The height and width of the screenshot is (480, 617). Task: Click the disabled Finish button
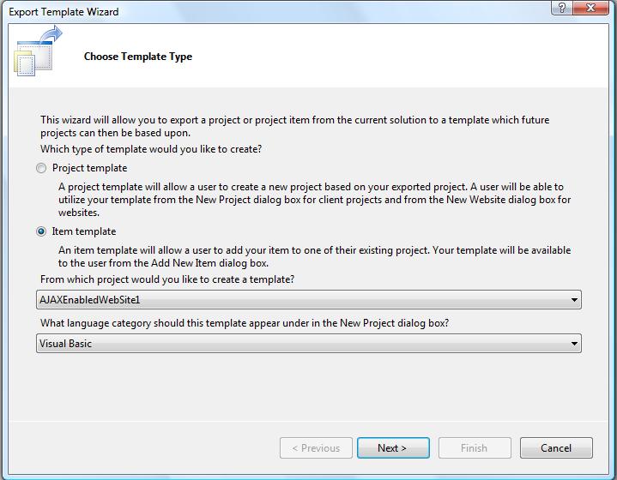[474, 447]
